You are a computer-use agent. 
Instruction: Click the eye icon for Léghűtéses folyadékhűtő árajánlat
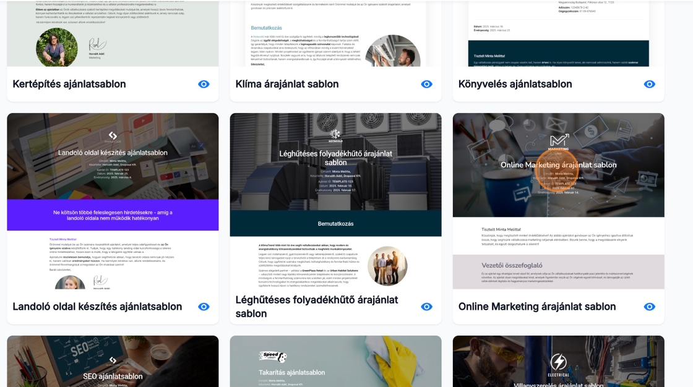(426, 307)
